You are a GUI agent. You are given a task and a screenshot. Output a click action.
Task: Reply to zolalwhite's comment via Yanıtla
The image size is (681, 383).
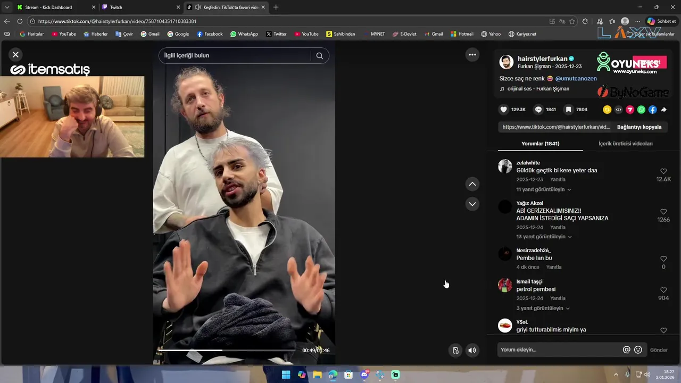[558, 180]
